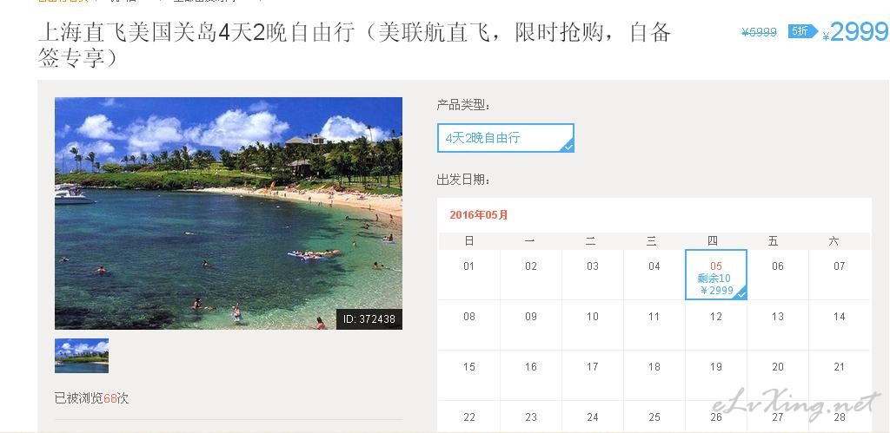Click the crossed-out ¥5999 original price

pos(759,33)
